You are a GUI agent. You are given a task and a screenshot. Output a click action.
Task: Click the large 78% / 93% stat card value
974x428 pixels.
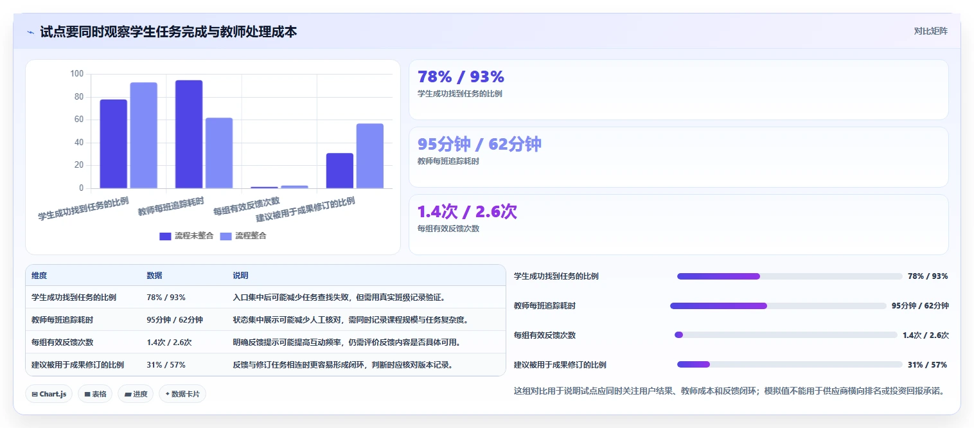click(461, 76)
